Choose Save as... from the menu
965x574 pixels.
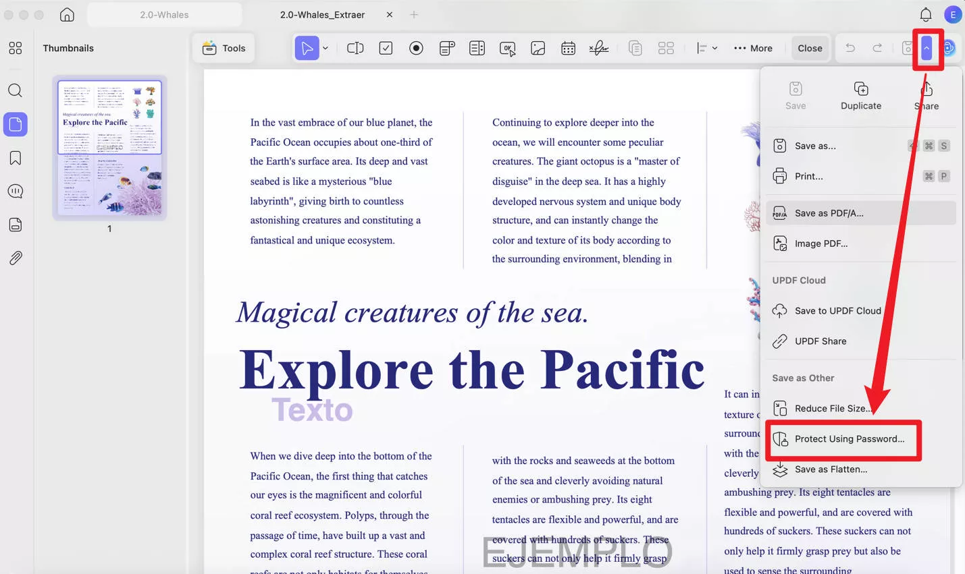[861, 146]
